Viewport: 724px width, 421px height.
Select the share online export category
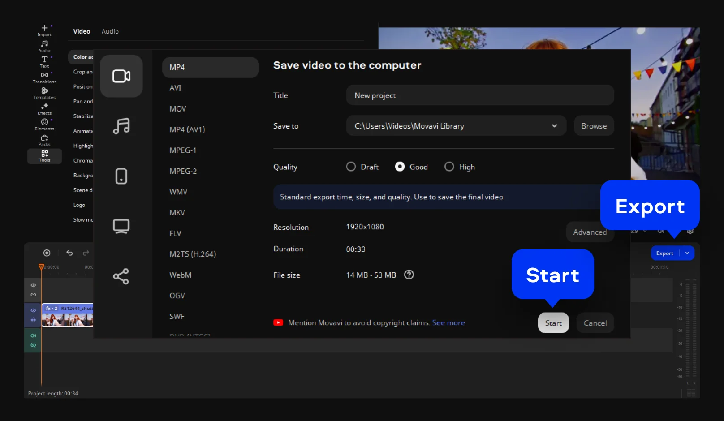point(121,276)
